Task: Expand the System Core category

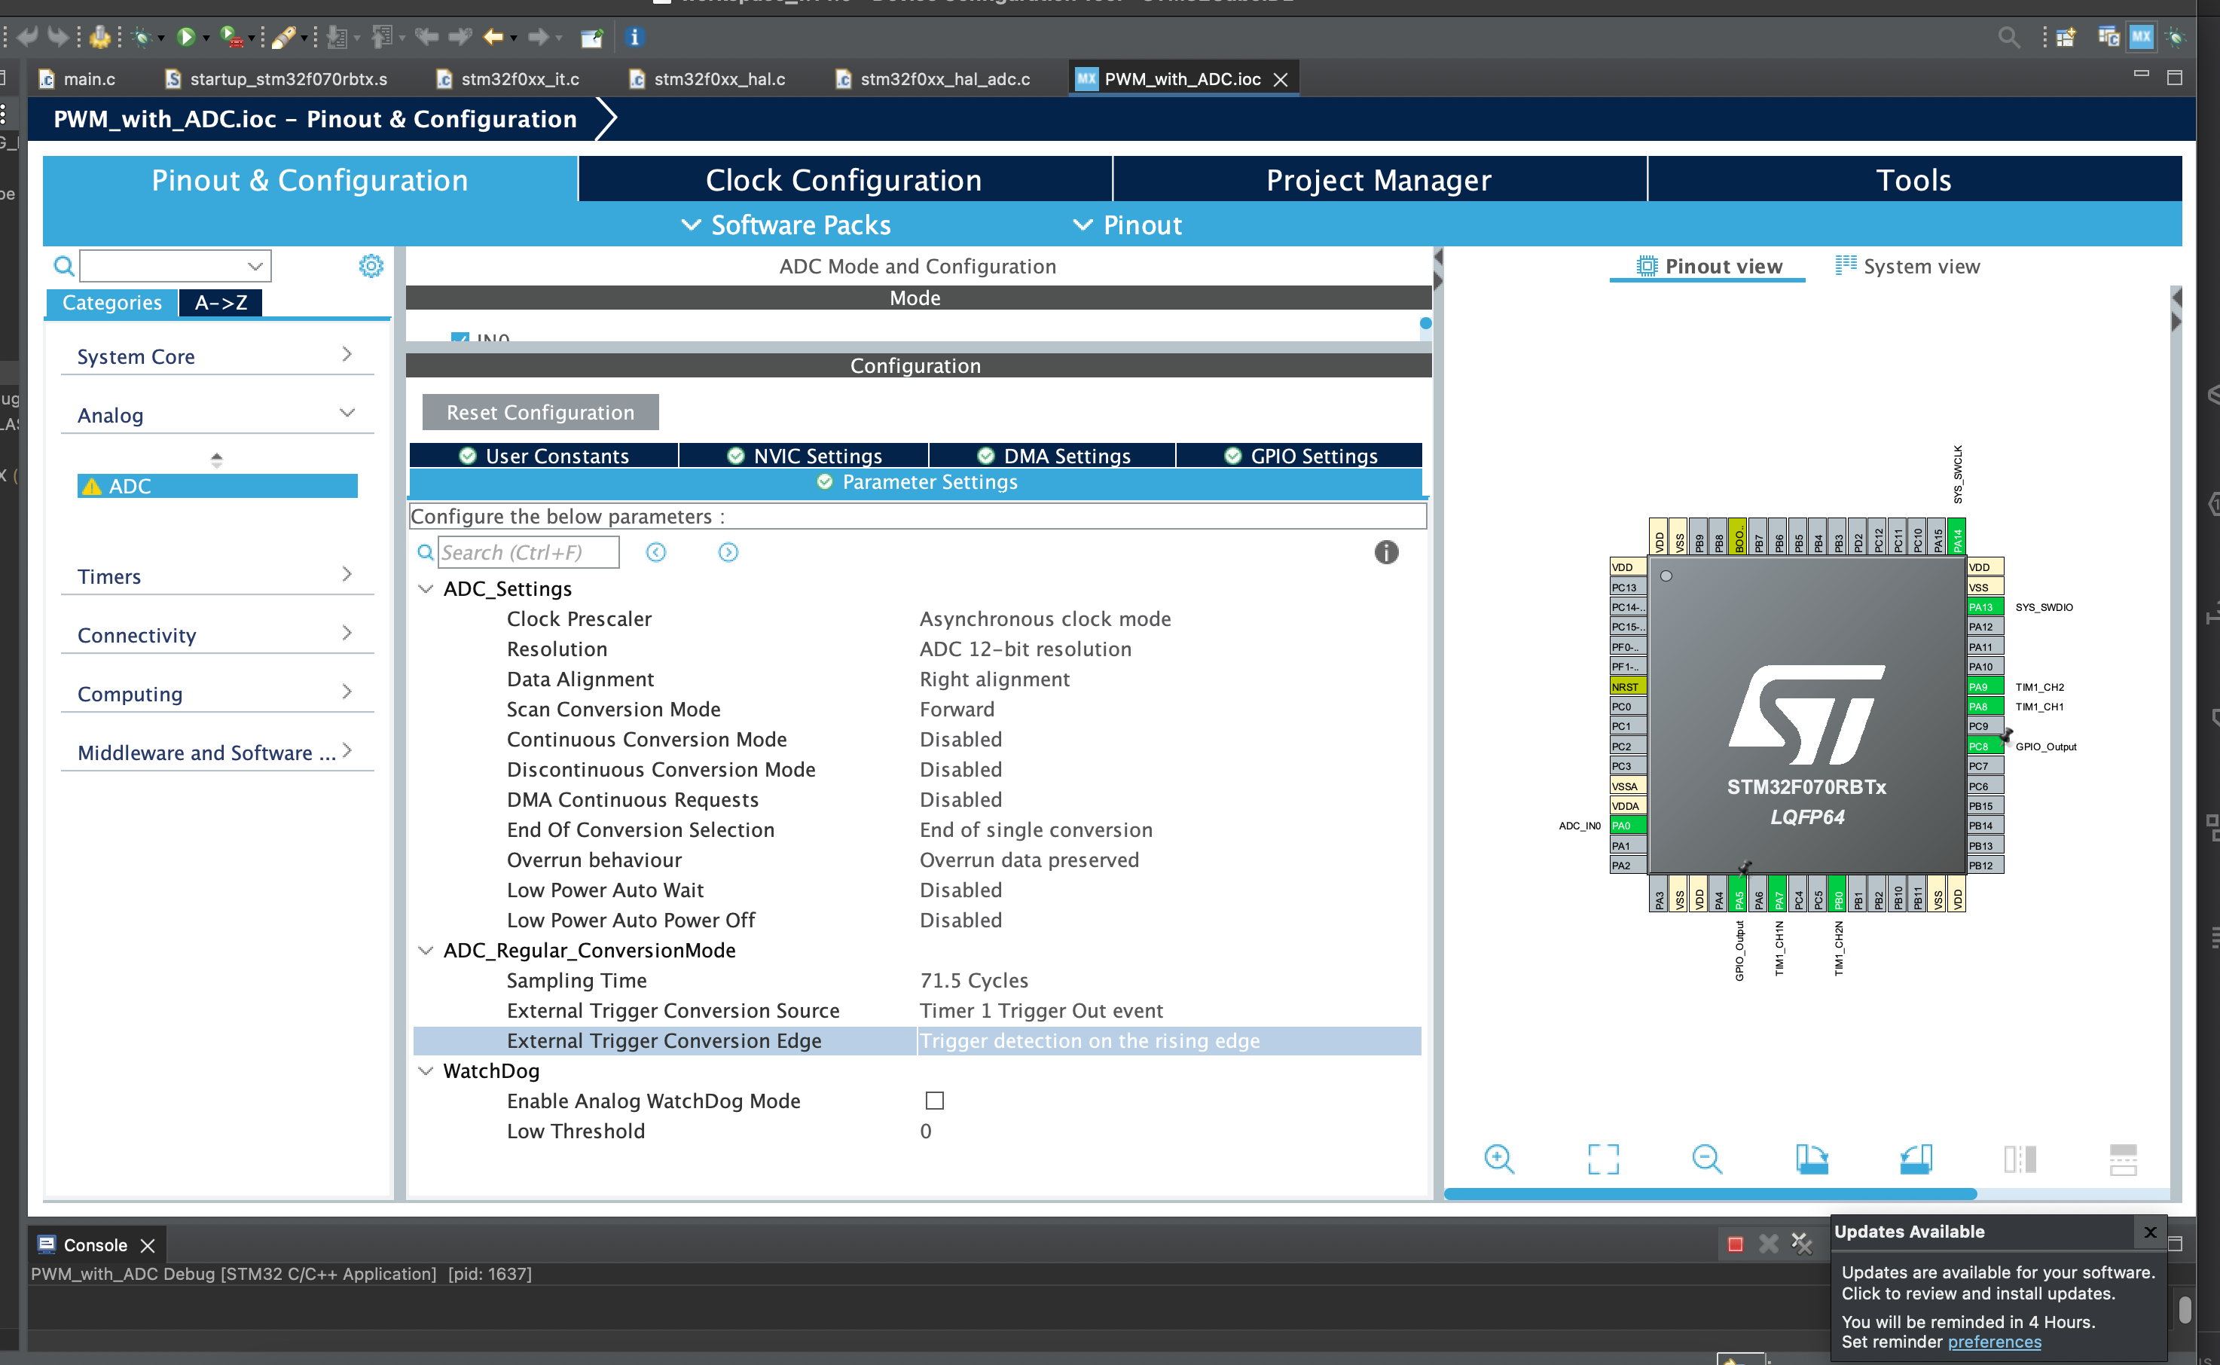Action: [x=217, y=356]
